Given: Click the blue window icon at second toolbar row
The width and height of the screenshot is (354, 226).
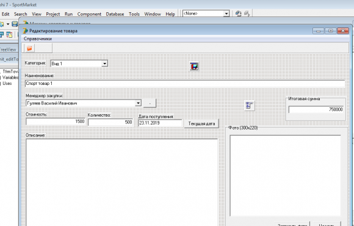Looking at the screenshot, I should pyautogui.click(x=2, y=35).
